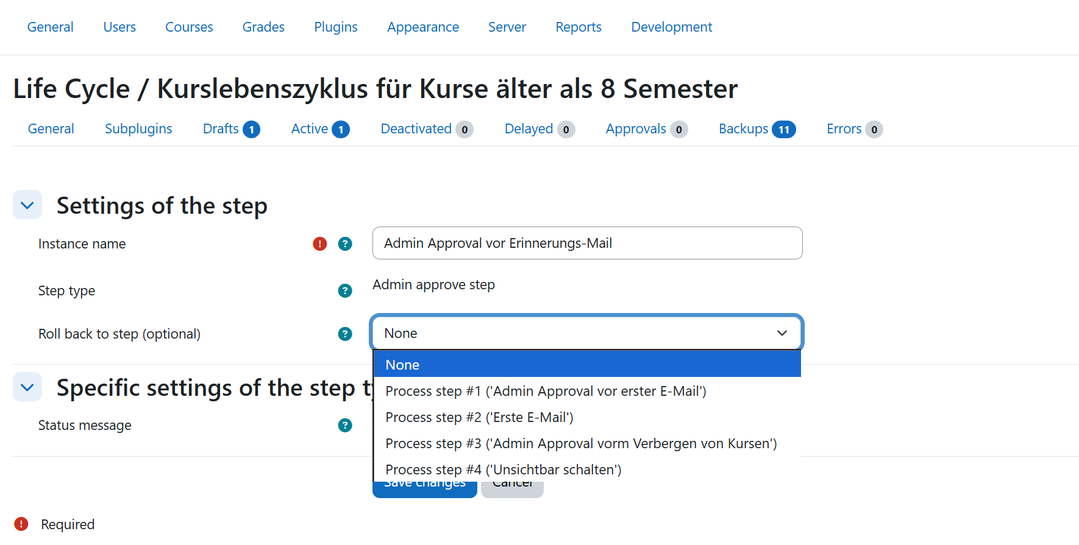Image resolution: width=1079 pixels, height=545 pixels.
Task: Collapse Specific settings of the step section
Action: 27,387
